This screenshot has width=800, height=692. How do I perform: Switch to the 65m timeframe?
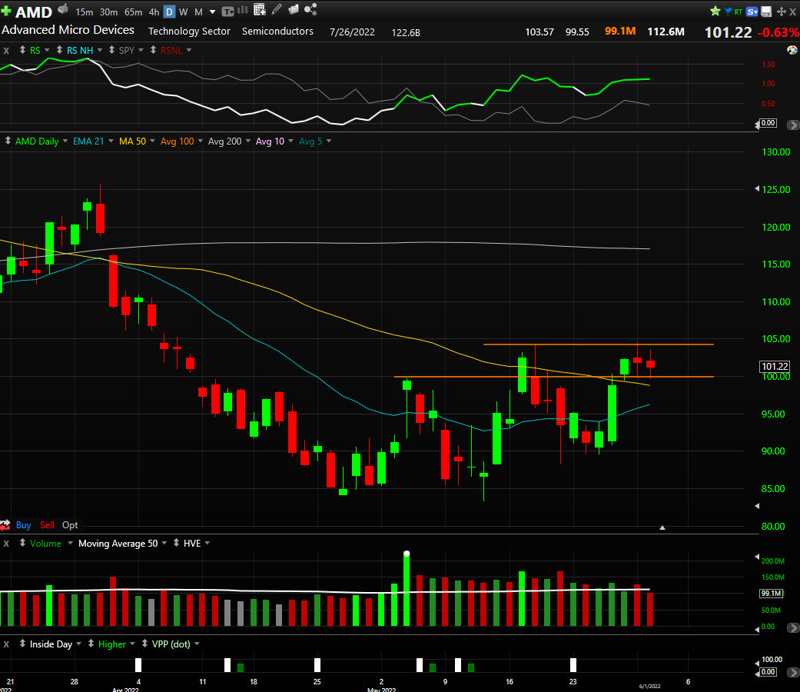(x=133, y=12)
